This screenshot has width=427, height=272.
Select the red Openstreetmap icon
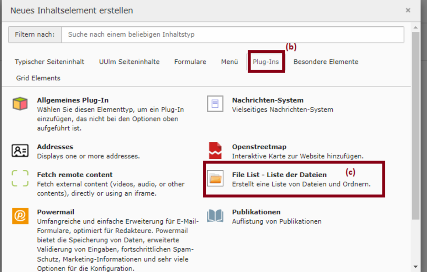(x=215, y=151)
